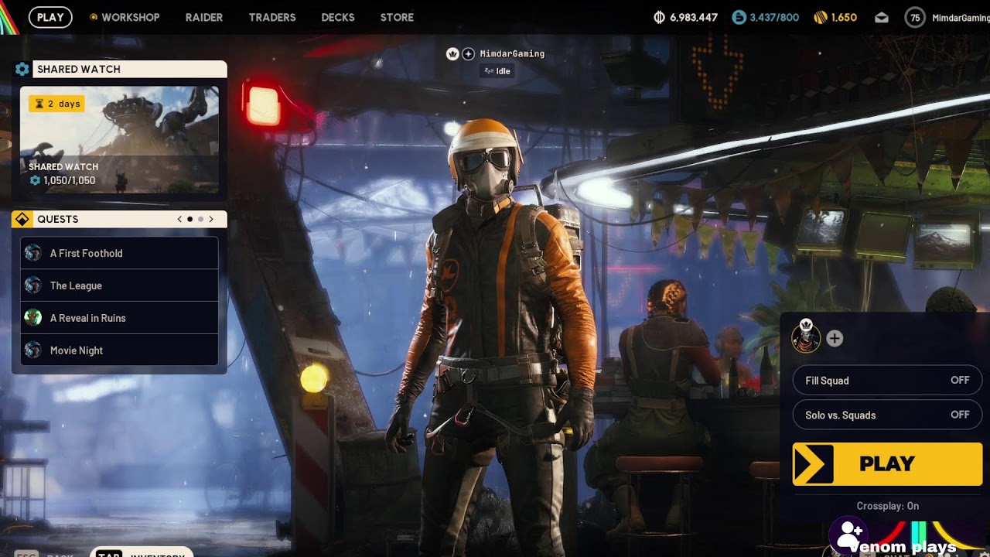Click the 1.650 token balance
This screenshot has width=990, height=557.
pos(844,17)
